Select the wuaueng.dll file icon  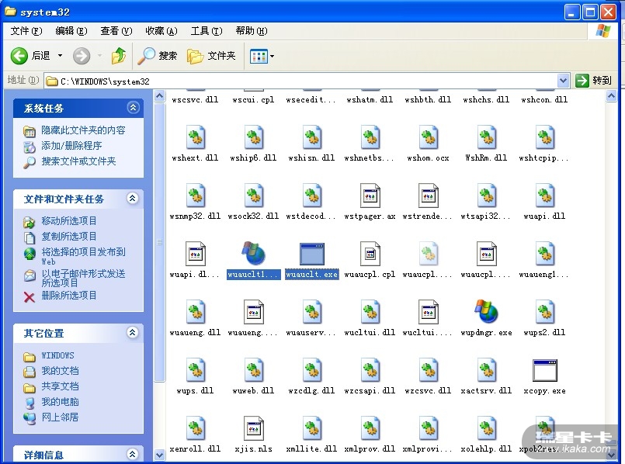click(x=196, y=312)
